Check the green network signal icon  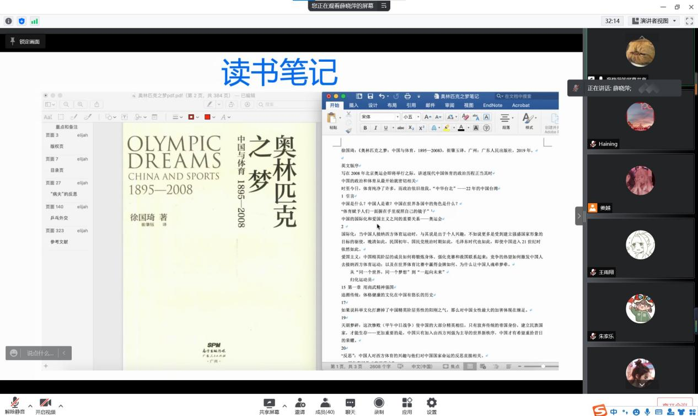point(35,21)
